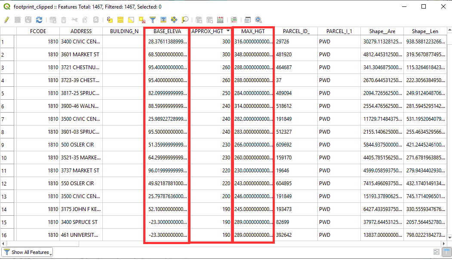Viewport: 452px width, 260px height.
Task: Switch to form view at bottom right
Action: (436, 252)
